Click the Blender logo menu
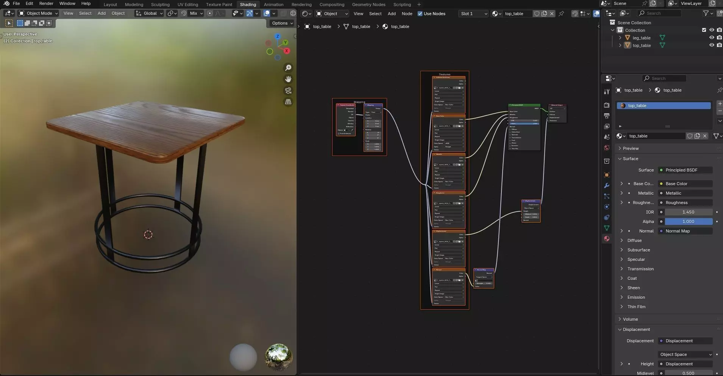This screenshot has height=376, width=723. click(x=6, y=3)
